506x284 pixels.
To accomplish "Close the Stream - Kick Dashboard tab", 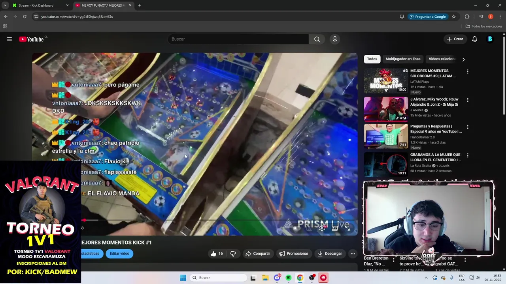I will pos(67,6).
